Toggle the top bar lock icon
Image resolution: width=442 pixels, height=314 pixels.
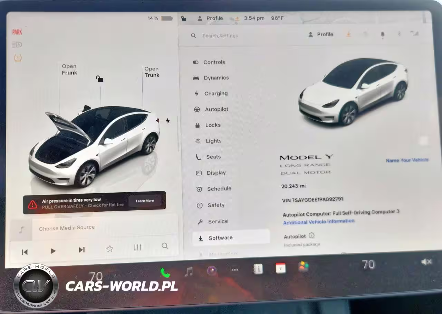click(x=184, y=19)
